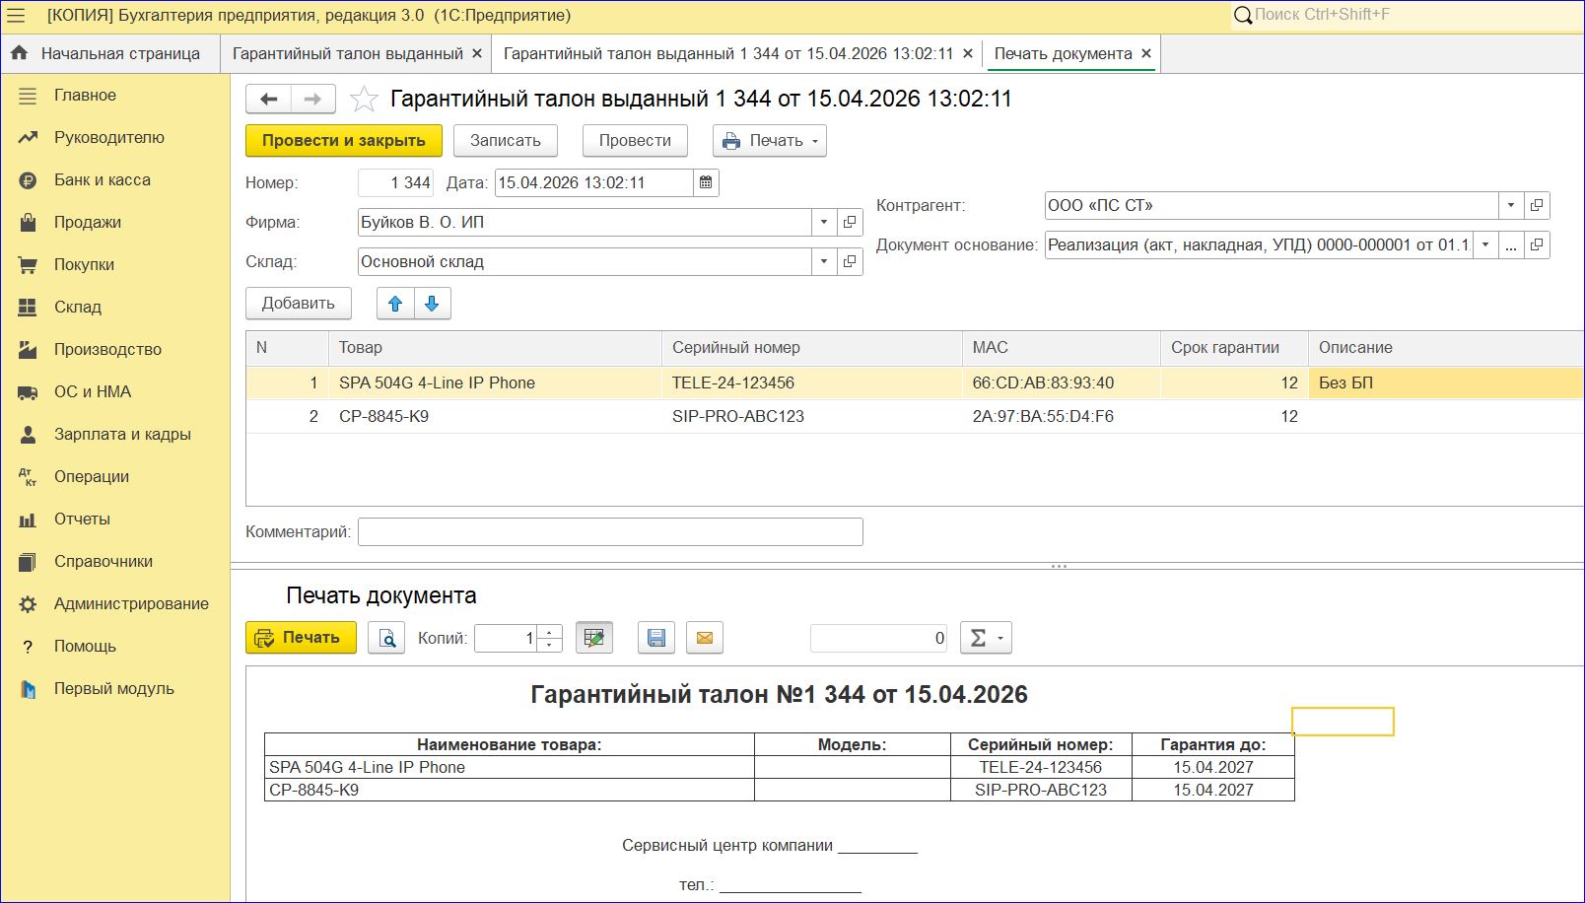Switch to Начальная страница tab
This screenshot has height=903, width=1585.
pyautogui.click(x=105, y=53)
